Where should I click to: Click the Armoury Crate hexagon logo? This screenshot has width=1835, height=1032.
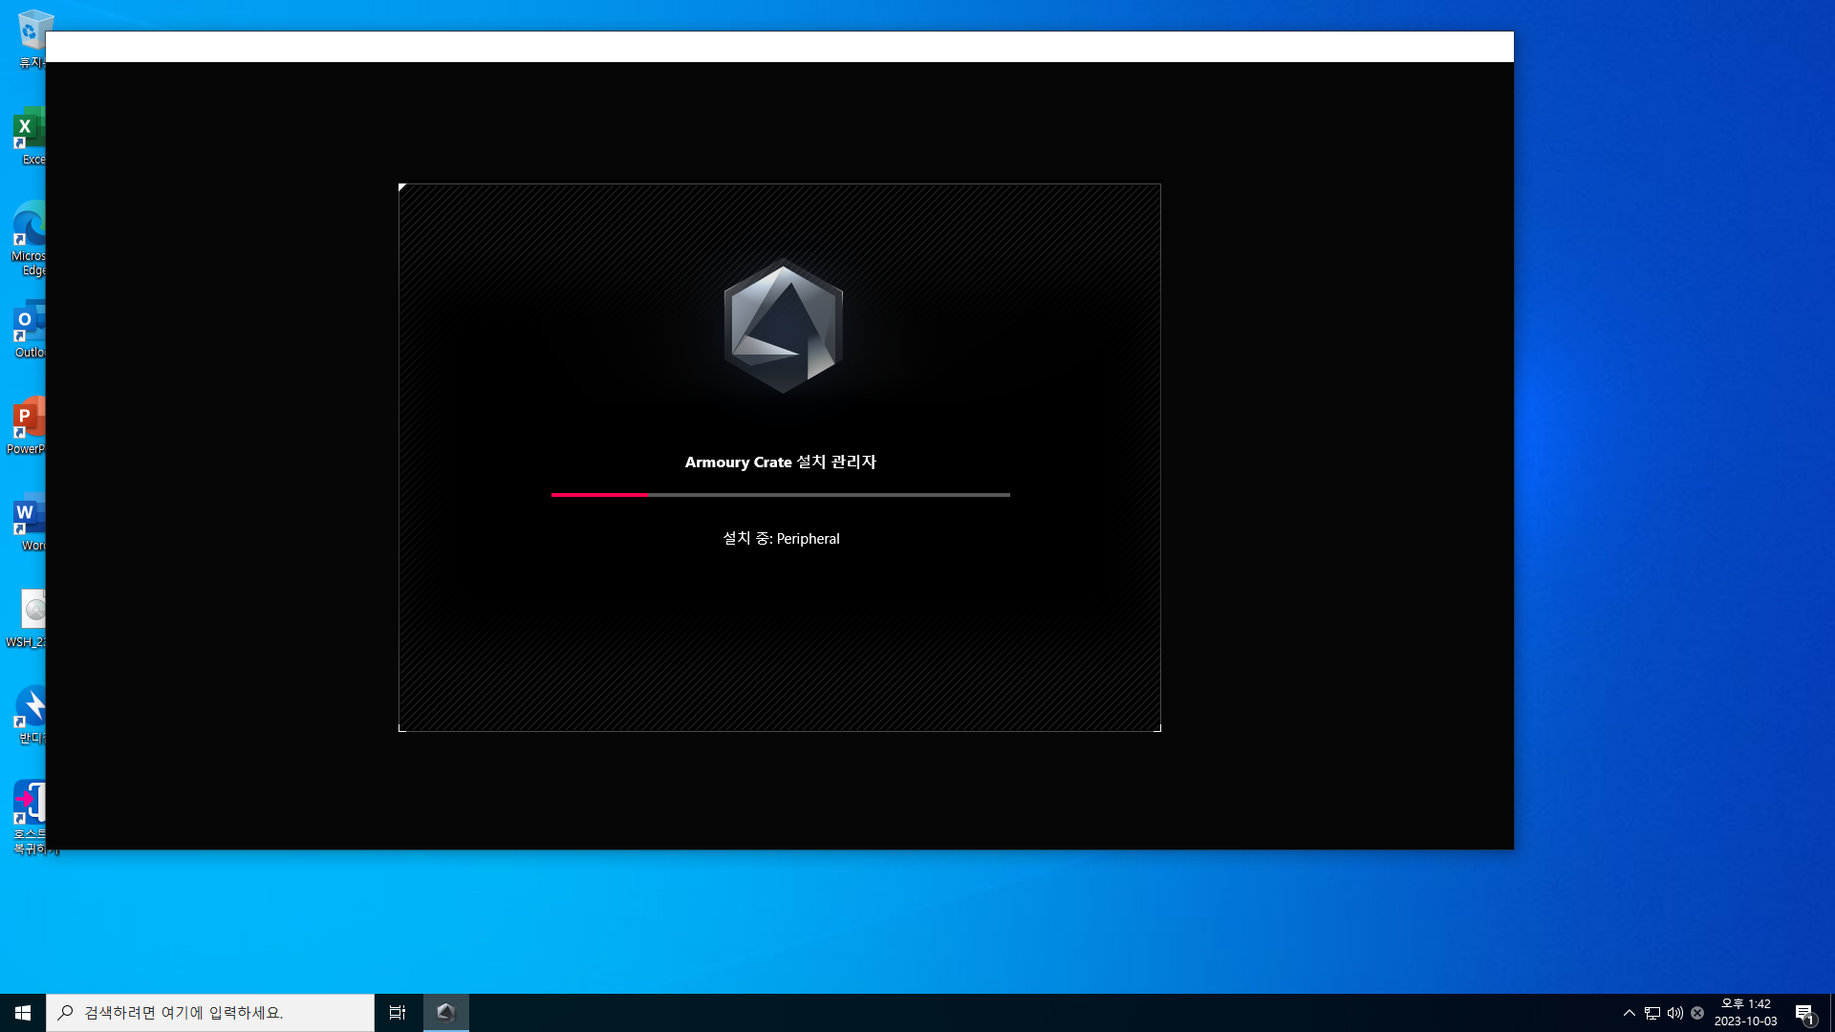[783, 325]
